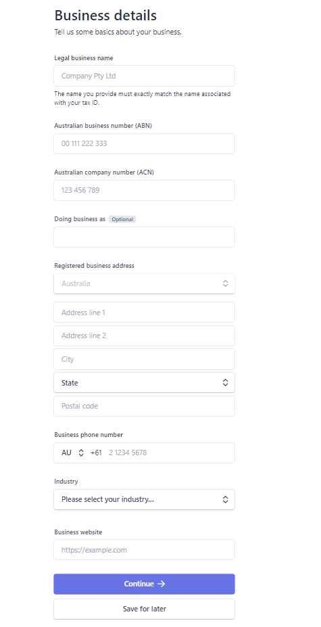This screenshot has height=627, width=321.
Task: Select the Australian company number (ACN) field
Action: [x=145, y=190]
